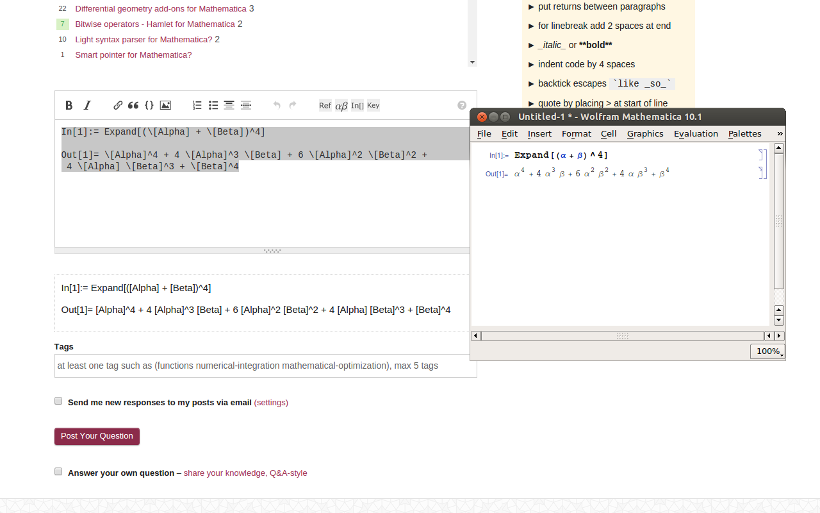Screen dimensions: 820x513
Task: Click the Key toolbar button
Action: [373, 105]
